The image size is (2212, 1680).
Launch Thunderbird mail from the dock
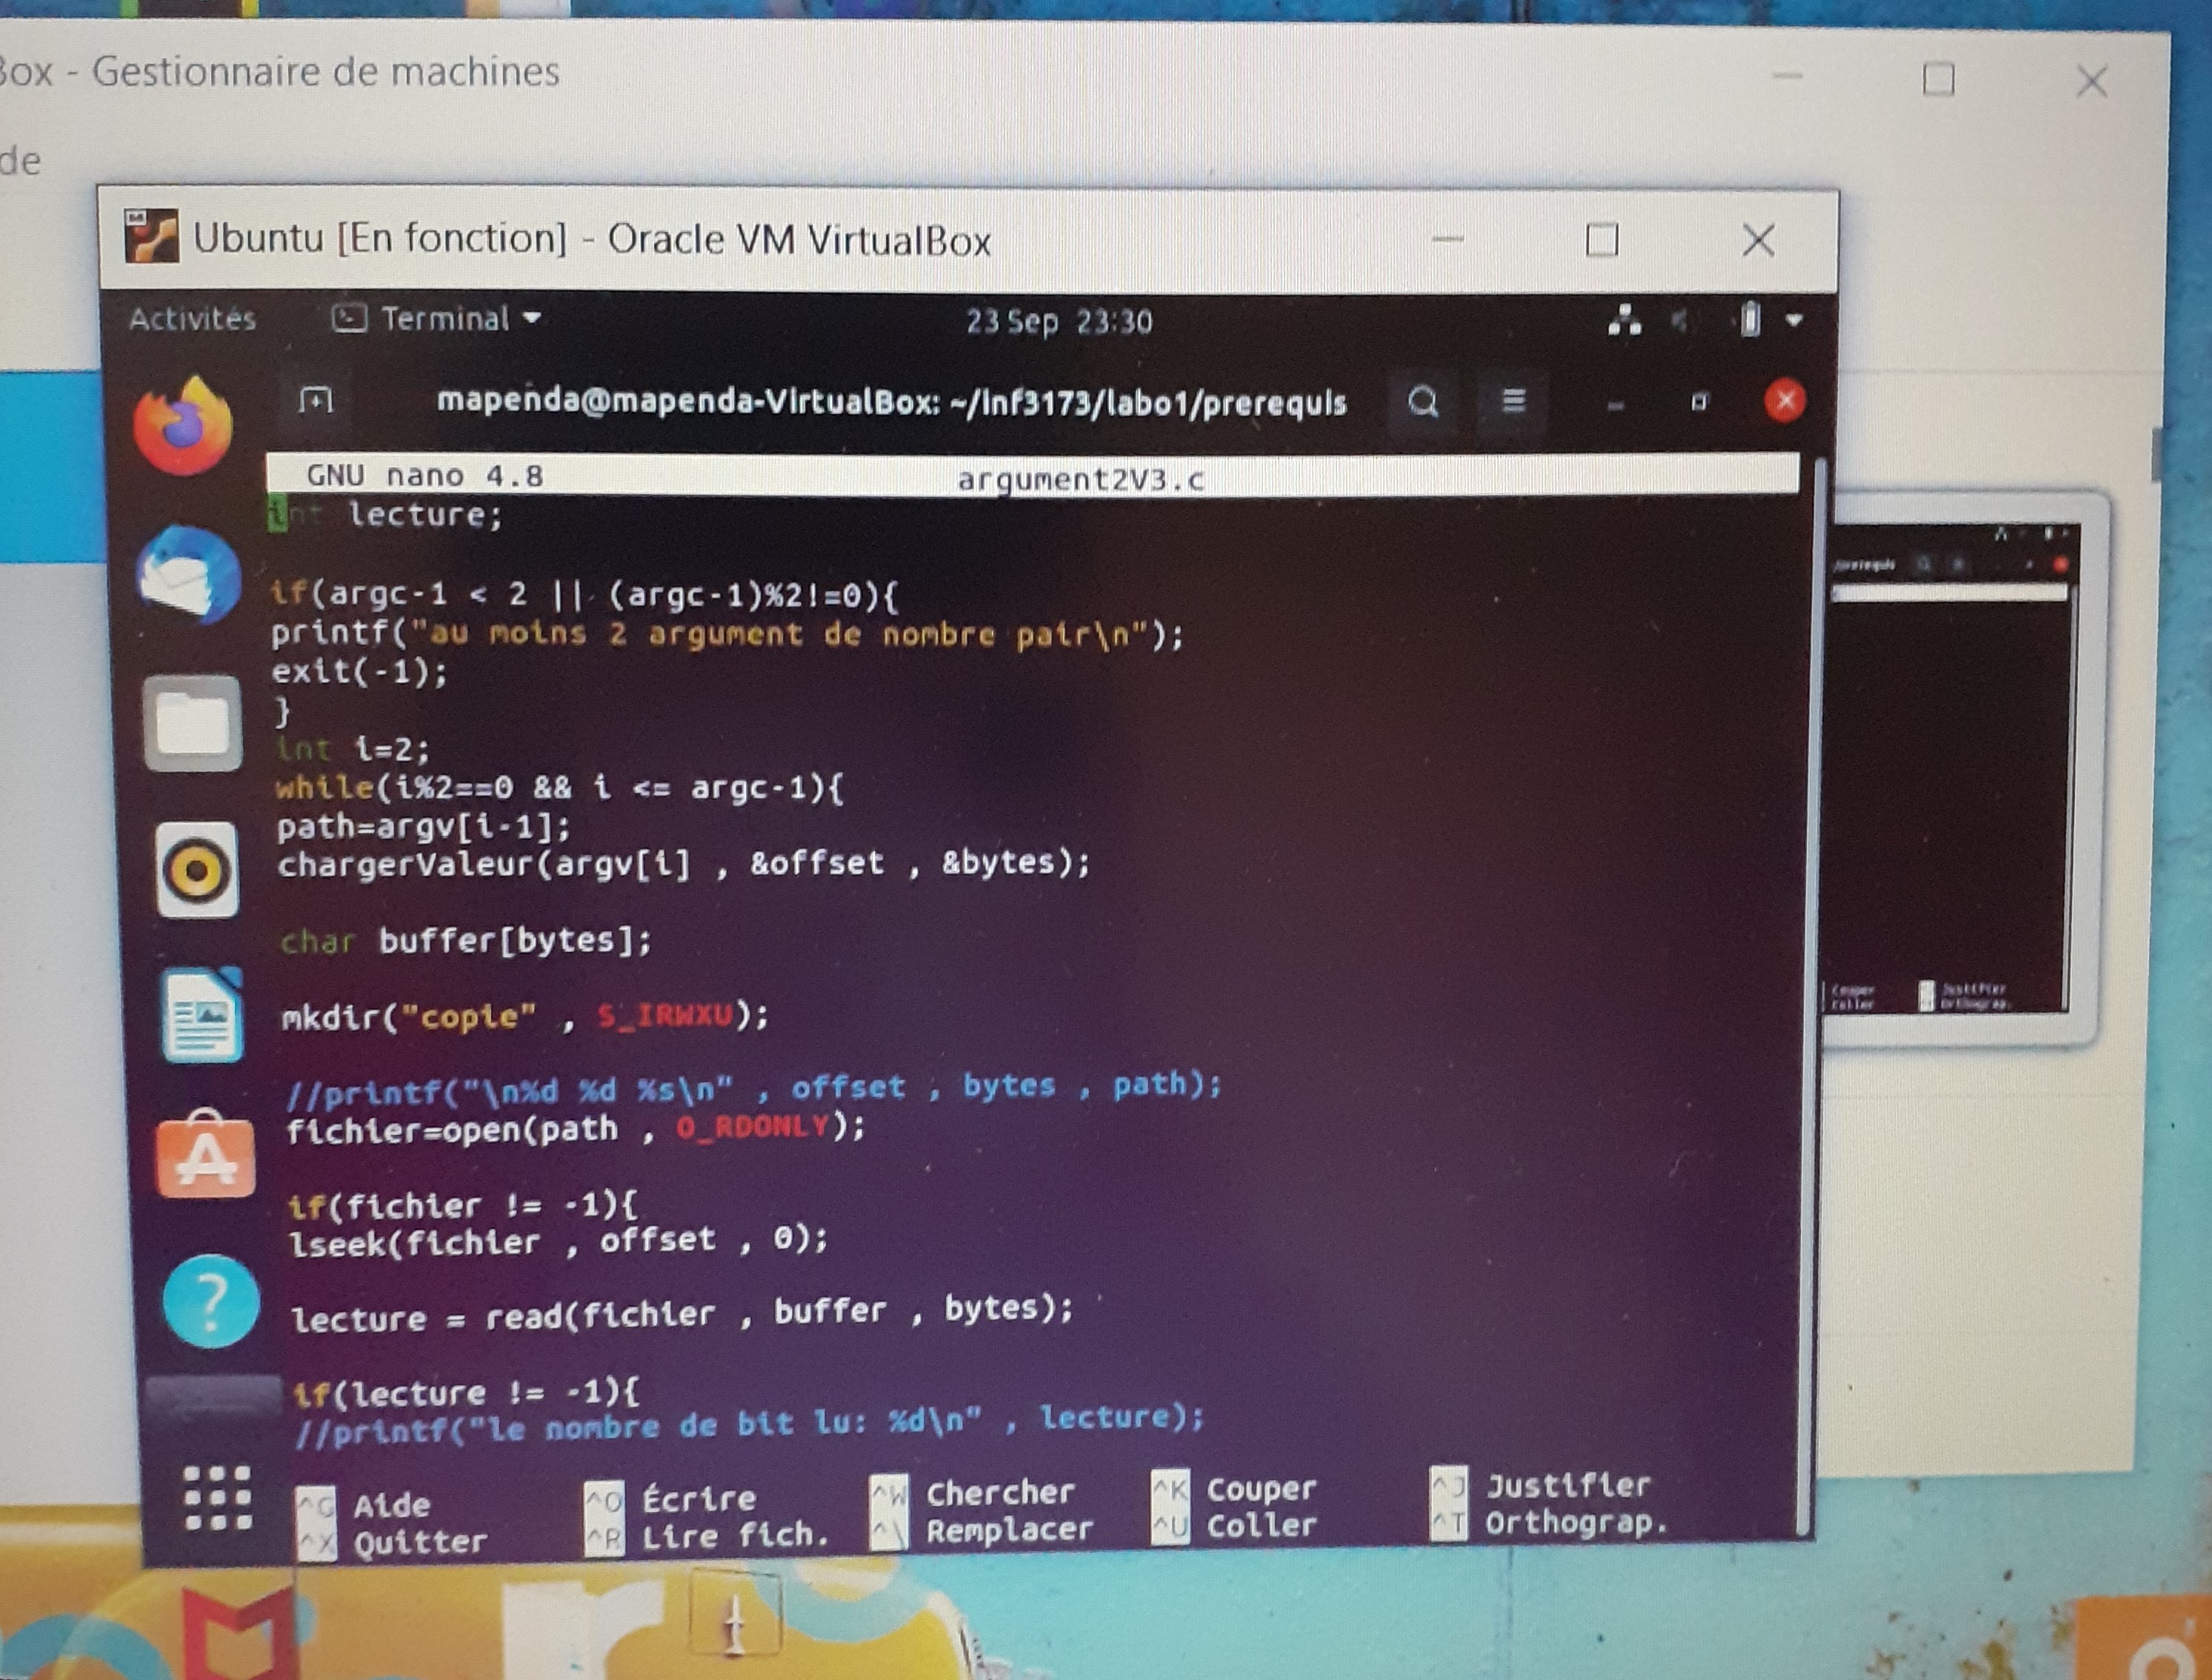(x=189, y=575)
